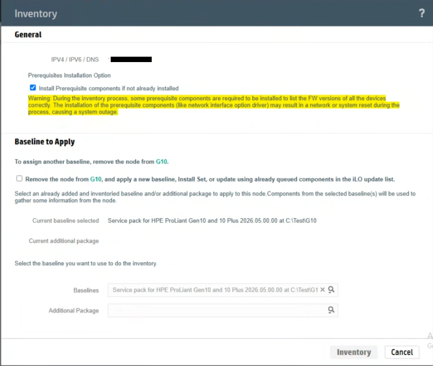Open help via the question mark icon
This screenshot has width=433, height=366.
click(x=422, y=13)
